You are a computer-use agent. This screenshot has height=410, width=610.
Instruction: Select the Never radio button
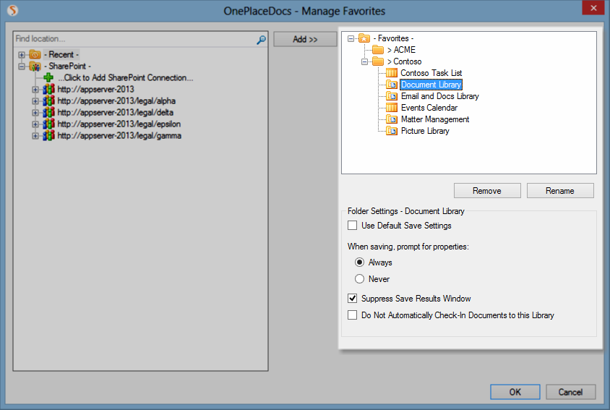[359, 279]
